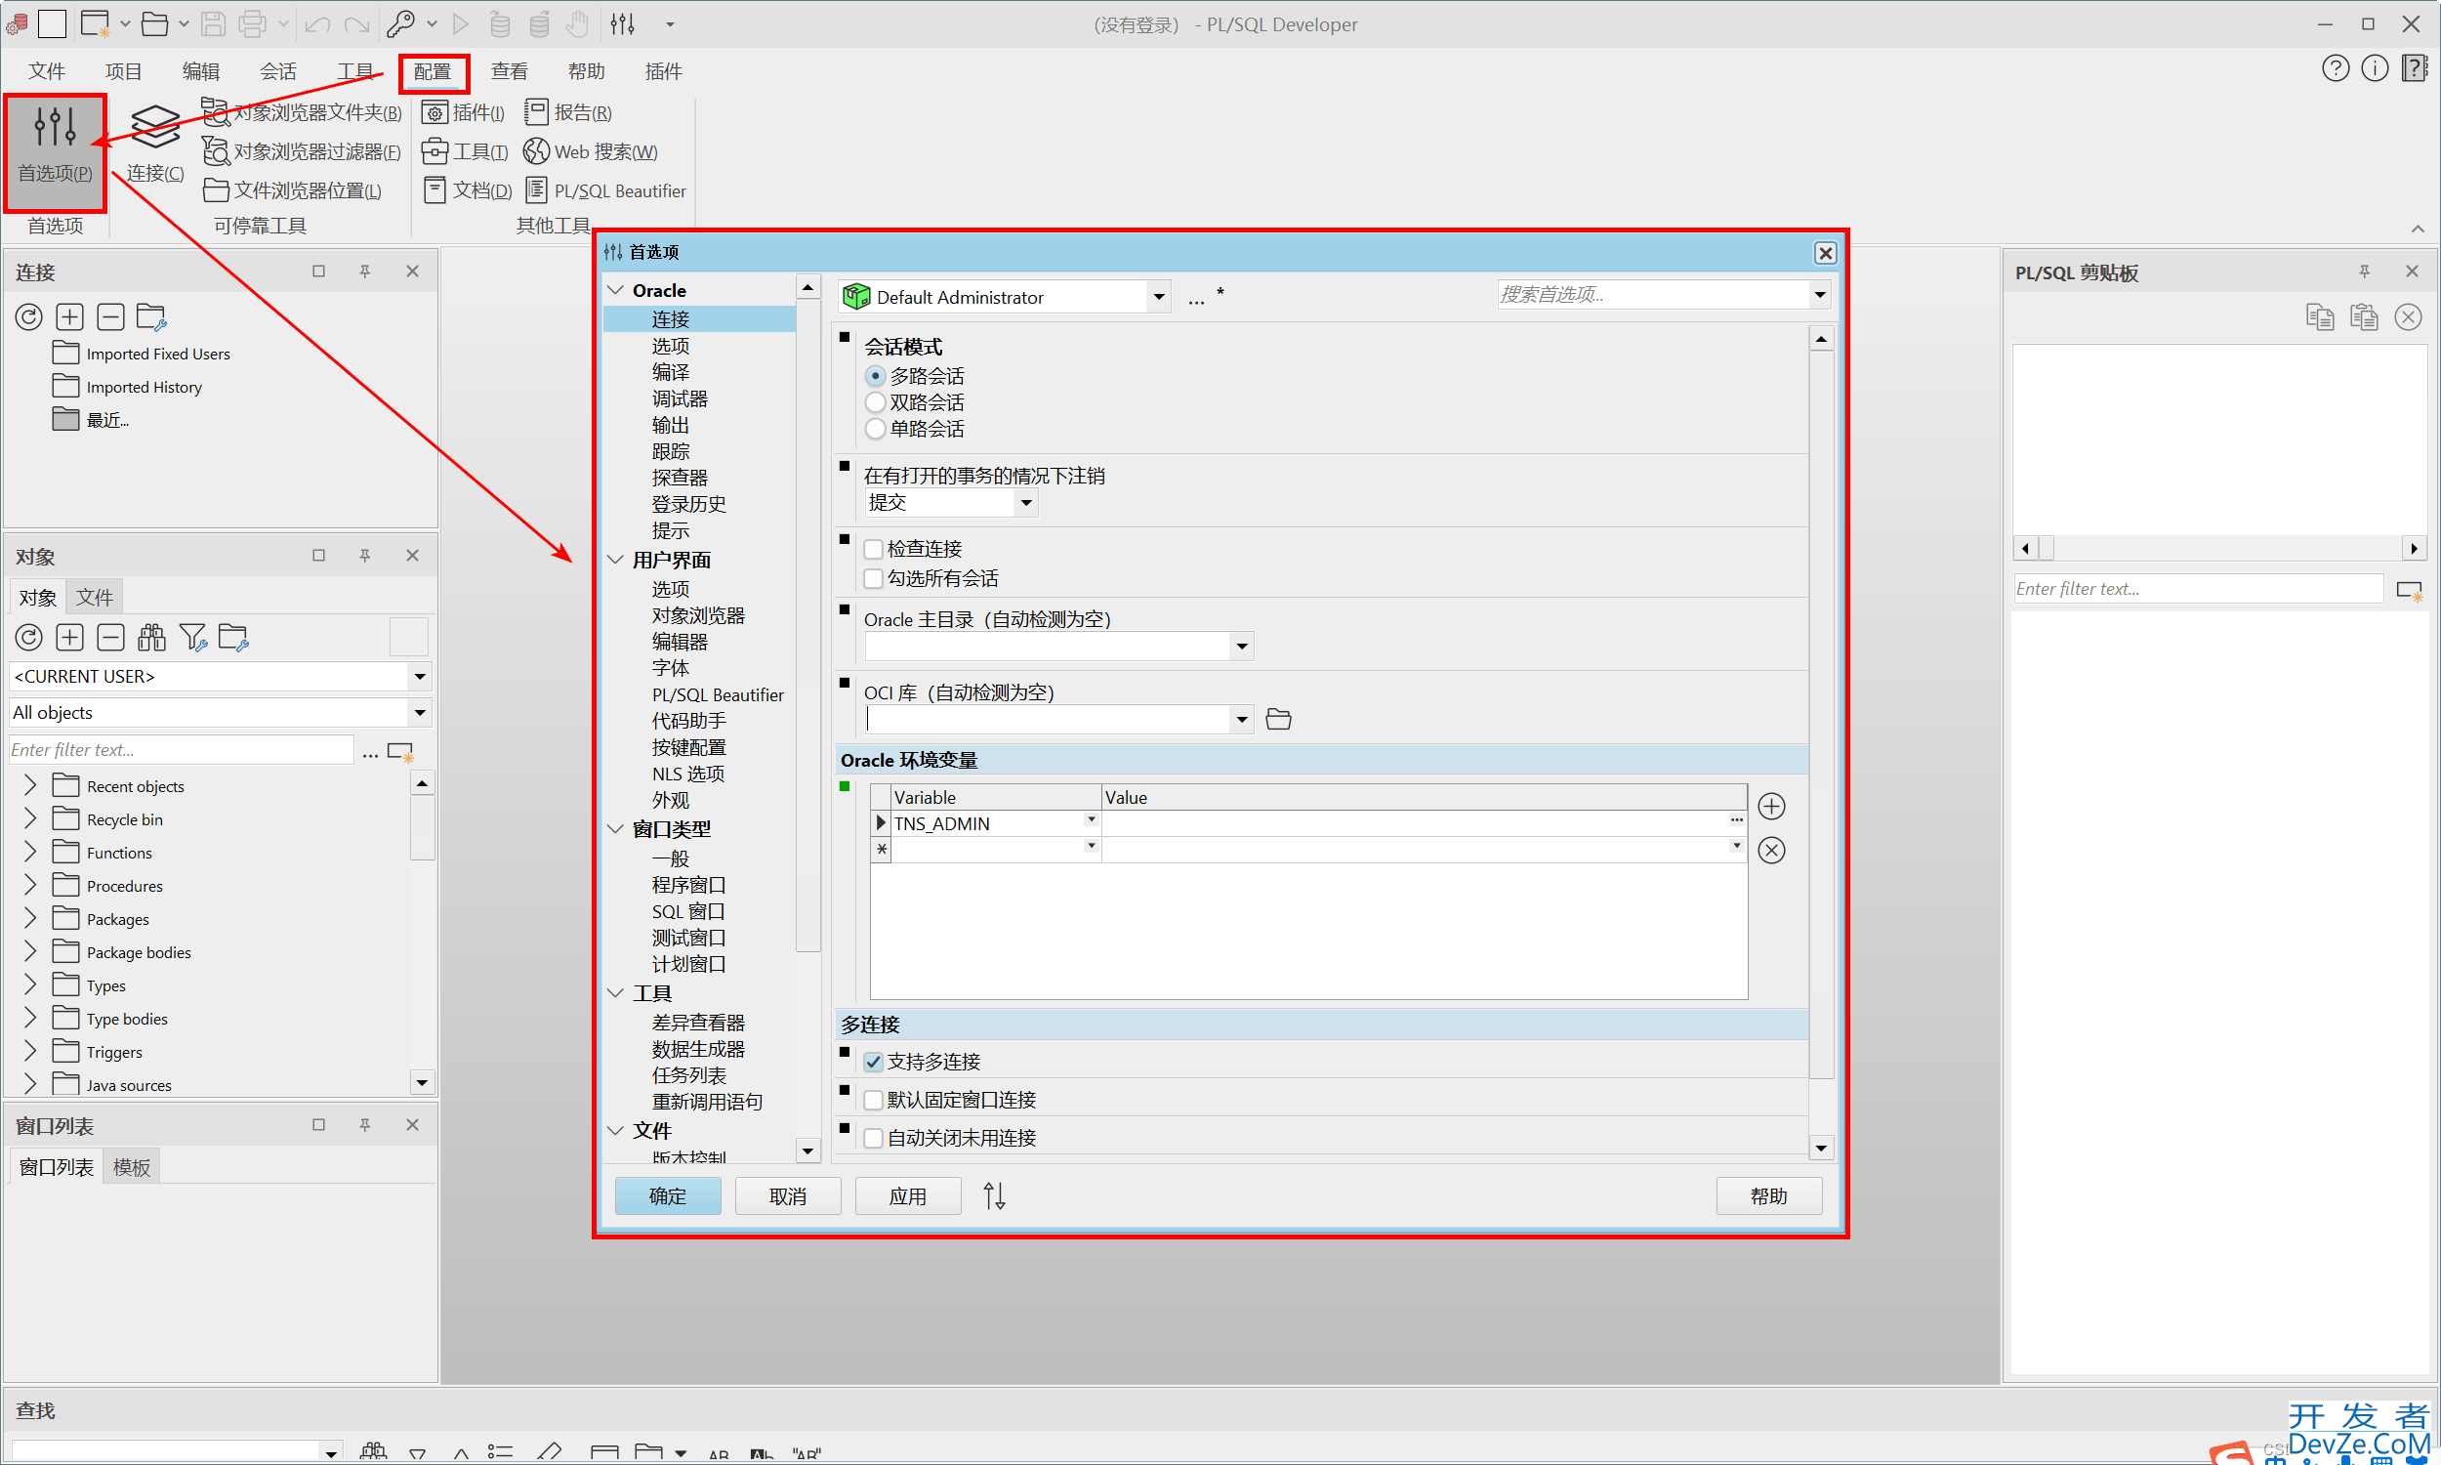Viewport: 2441px width, 1465px height.
Task: Open the 插件 menu tab
Action: point(663,71)
